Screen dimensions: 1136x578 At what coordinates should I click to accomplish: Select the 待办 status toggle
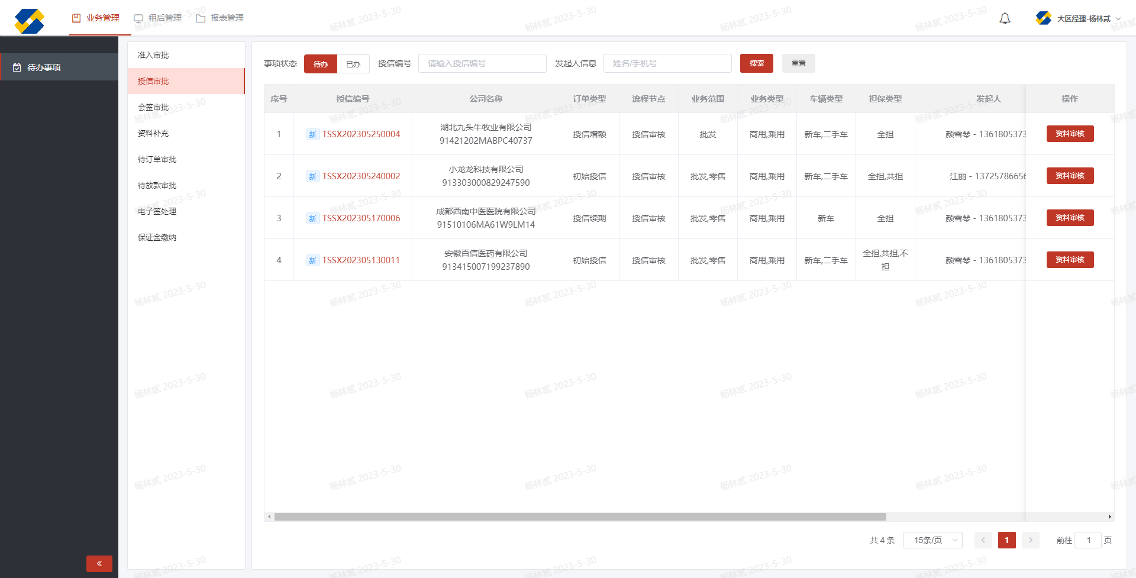pos(320,64)
